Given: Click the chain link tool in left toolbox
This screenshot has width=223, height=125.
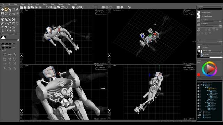Looking at the screenshot, I should 17,10.
